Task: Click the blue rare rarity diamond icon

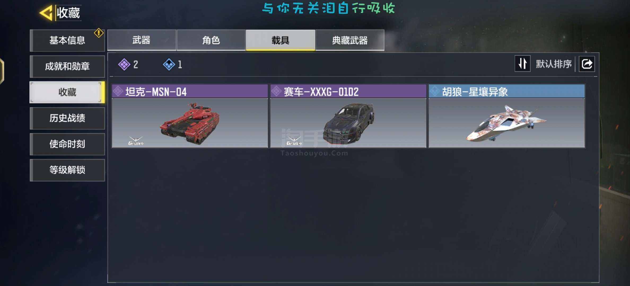Action: (169, 64)
